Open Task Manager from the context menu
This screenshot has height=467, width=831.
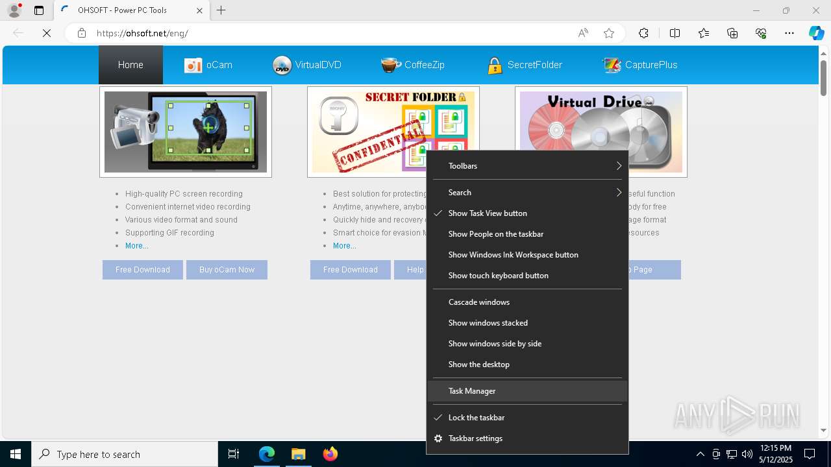point(527,391)
